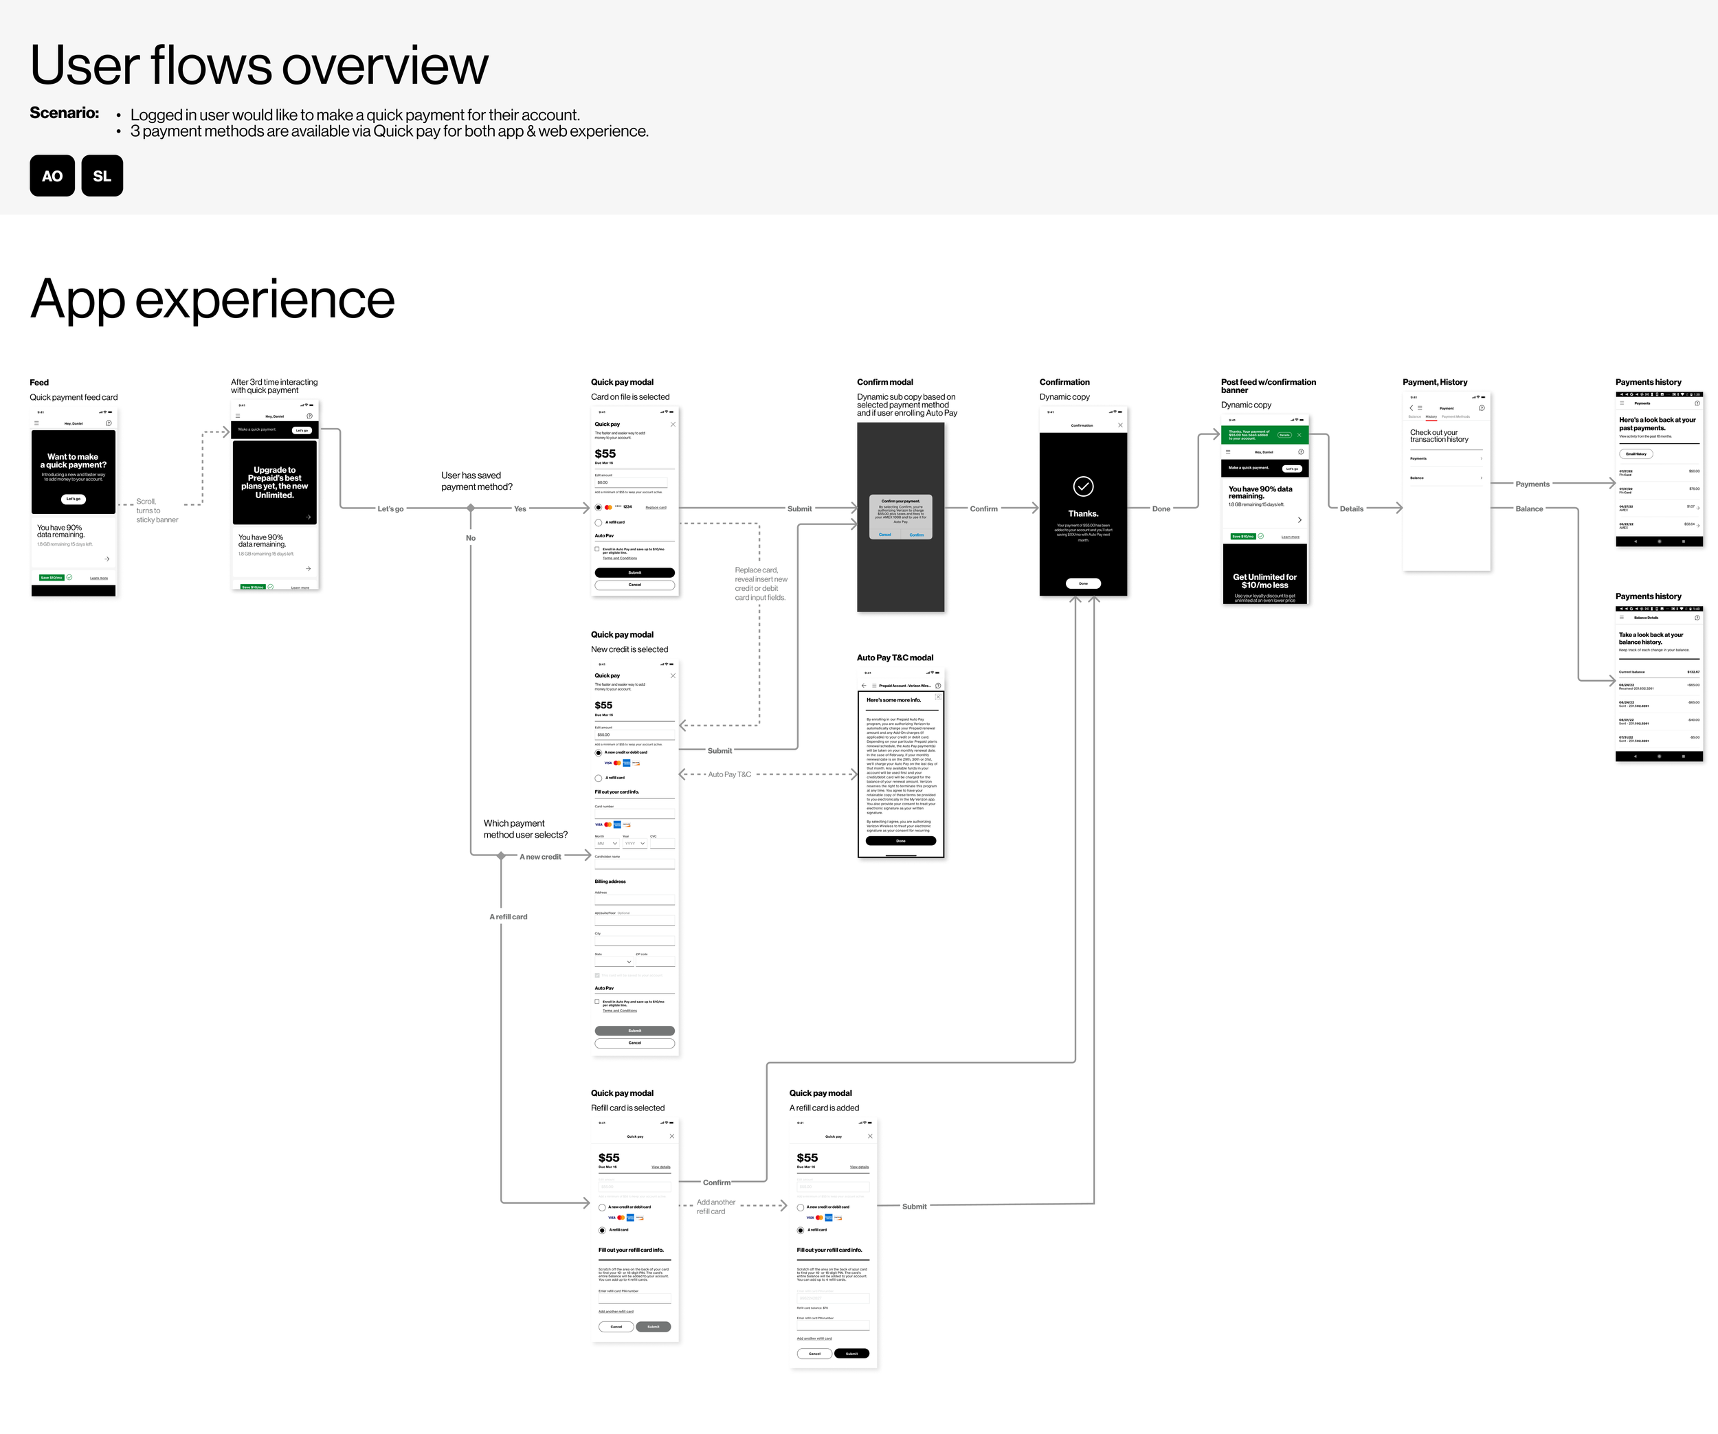Select the saved card ending in 1234 radio

598,507
